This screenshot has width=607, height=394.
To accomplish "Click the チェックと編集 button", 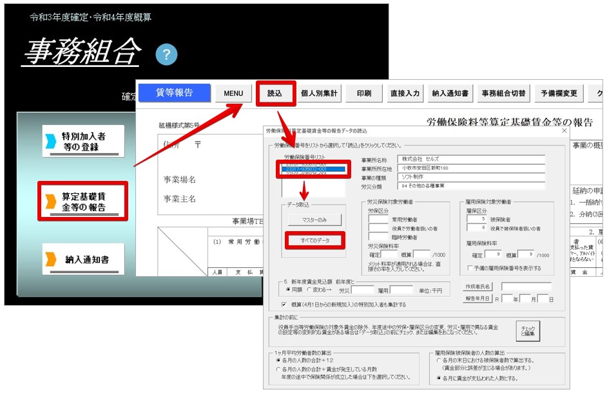I will (528, 331).
